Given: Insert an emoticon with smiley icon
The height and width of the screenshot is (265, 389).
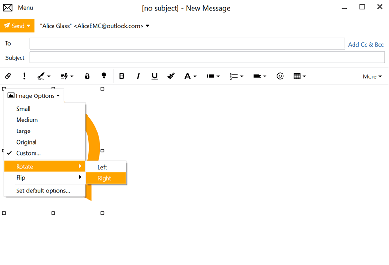Looking at the screenshot, I should coord(280,76).
